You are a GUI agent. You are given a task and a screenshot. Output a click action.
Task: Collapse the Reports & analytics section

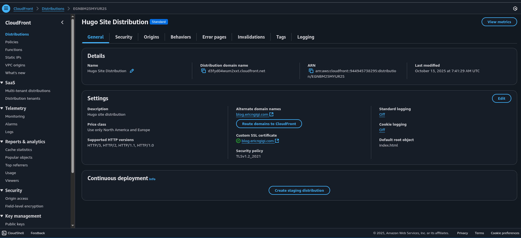click(x=2, y=142)
